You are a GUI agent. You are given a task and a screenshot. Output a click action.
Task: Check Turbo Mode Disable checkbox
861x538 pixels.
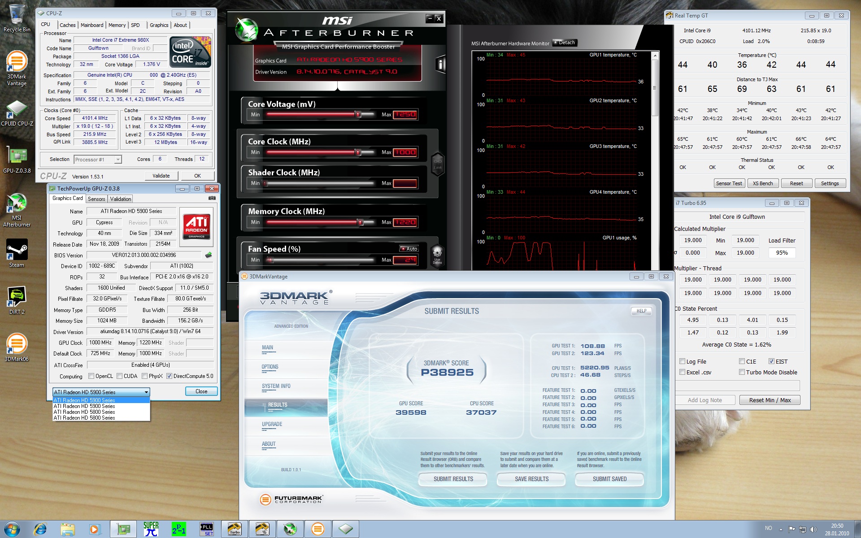click(x=742, y=372)
